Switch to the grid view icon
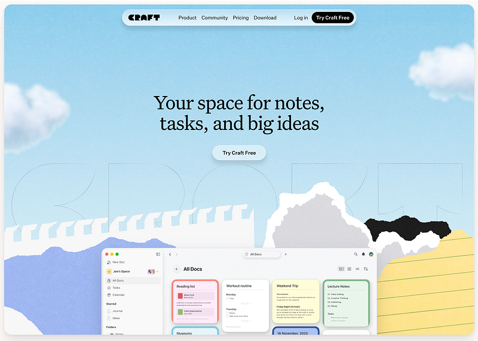 (x=350, y=269)
